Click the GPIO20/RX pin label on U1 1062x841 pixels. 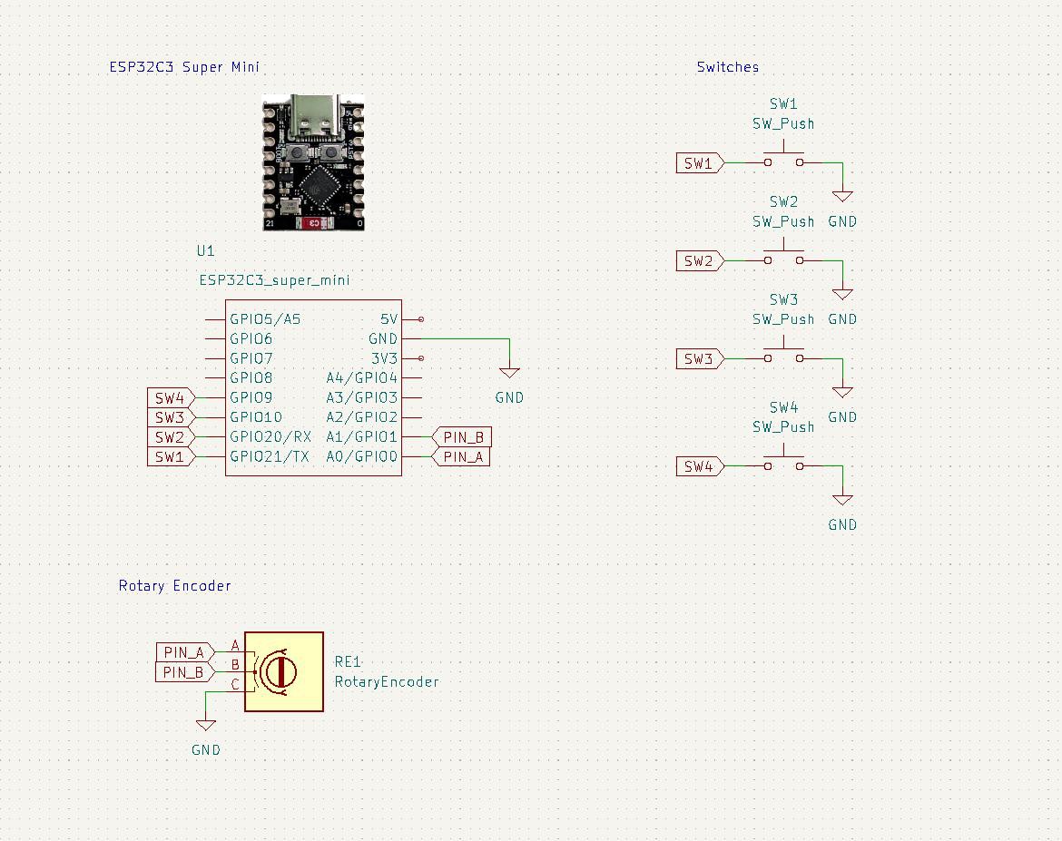[270, 436]
